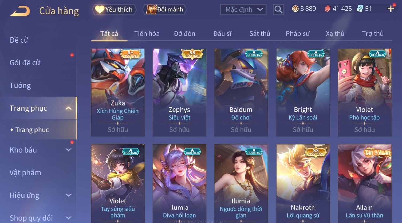Tap the red ruby currency icon

pos(327,9)
